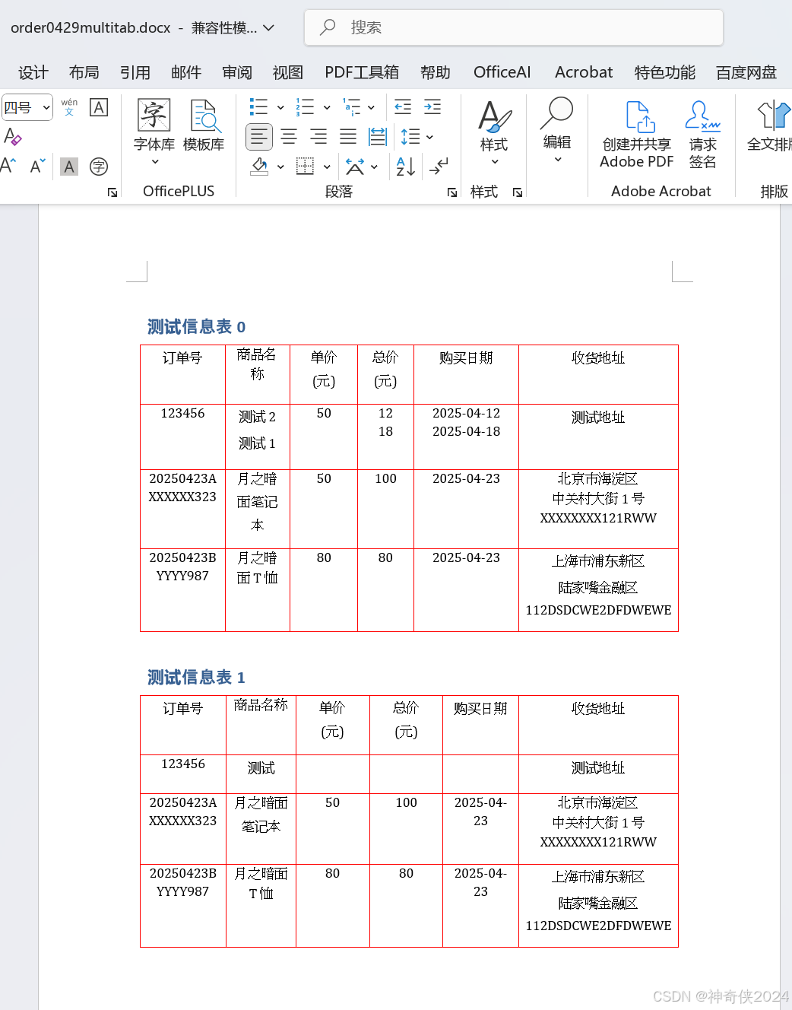The image size is (792, 1010).
Task: Open the 模板库 template library
Action: point(204,125)
